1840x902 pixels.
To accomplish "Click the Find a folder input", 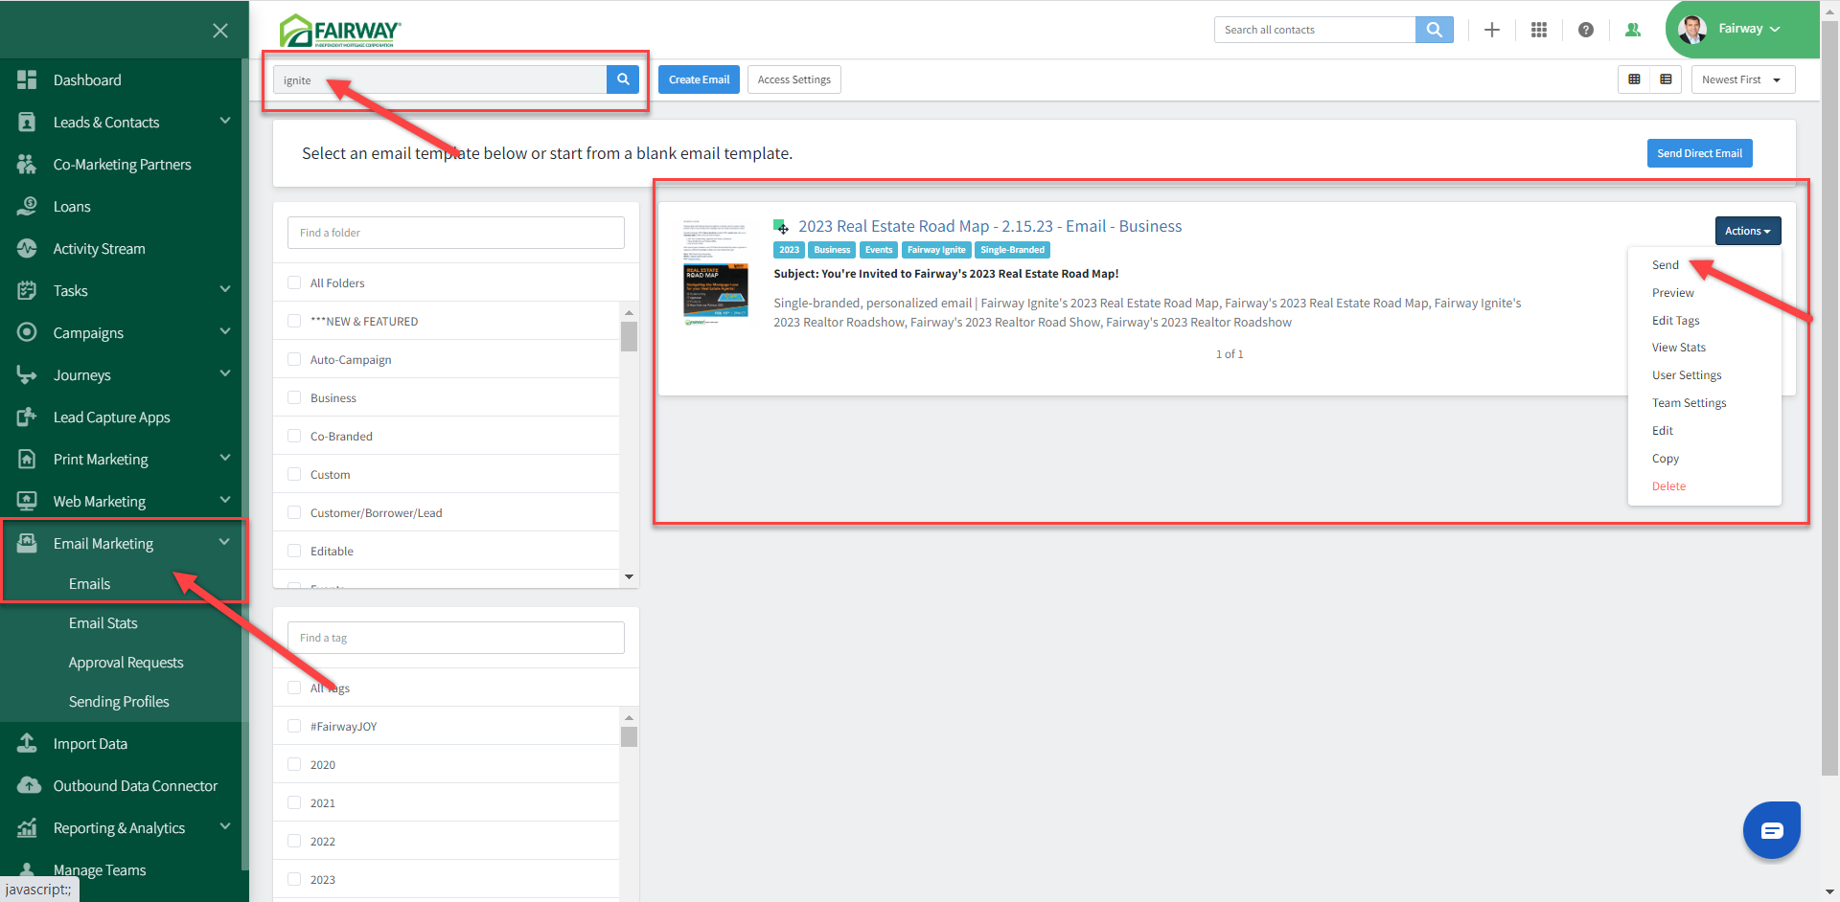I will pyautogui.click(x=456, y=233).
